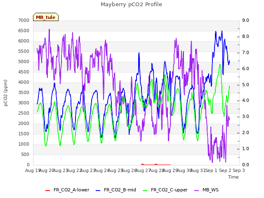Click the green C-upper peak near Sep 2

tap(220, 64)
